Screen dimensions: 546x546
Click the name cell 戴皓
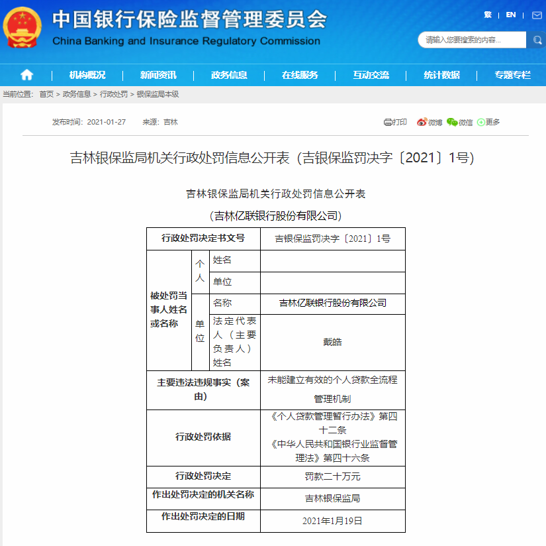[x=332, y=342]
